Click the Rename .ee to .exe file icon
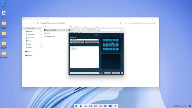 tap(45, 36)
